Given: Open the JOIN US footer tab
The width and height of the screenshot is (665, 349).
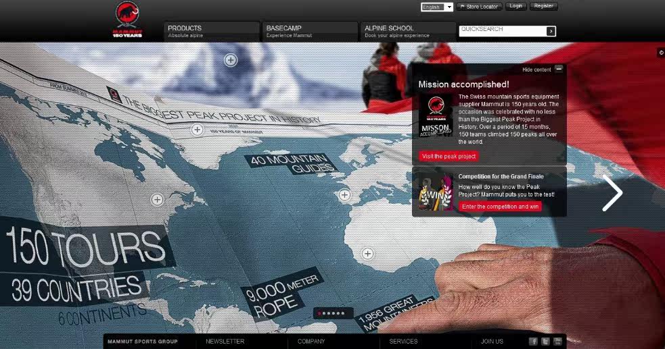Looking at the screenshot, I should [x=492, y=342].
